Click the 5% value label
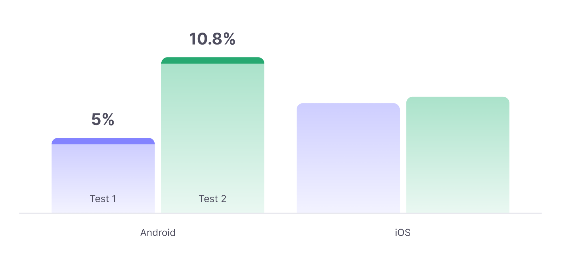Screen dimensions: 561x258 (103, 120)
